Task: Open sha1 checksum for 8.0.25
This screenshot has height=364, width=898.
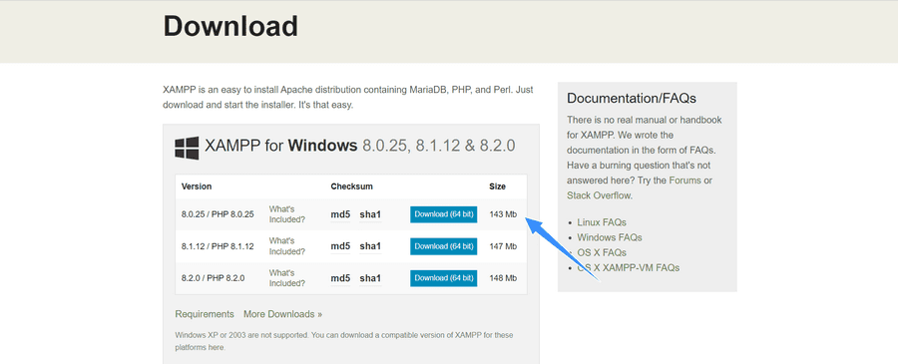Action: pos(370,214)
